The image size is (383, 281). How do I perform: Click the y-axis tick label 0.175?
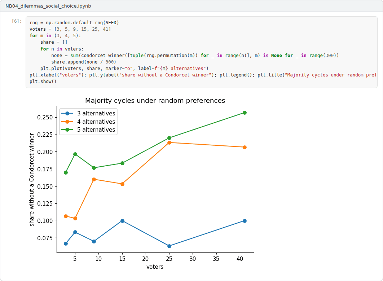(45, 169)
